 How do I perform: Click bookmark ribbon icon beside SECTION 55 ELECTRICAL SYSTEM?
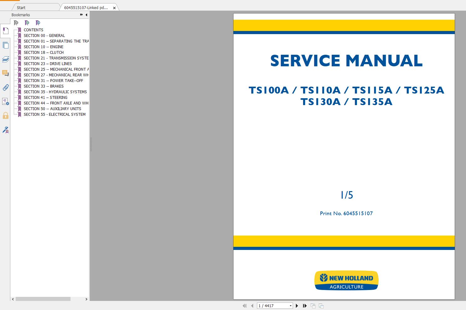point(19,114)
